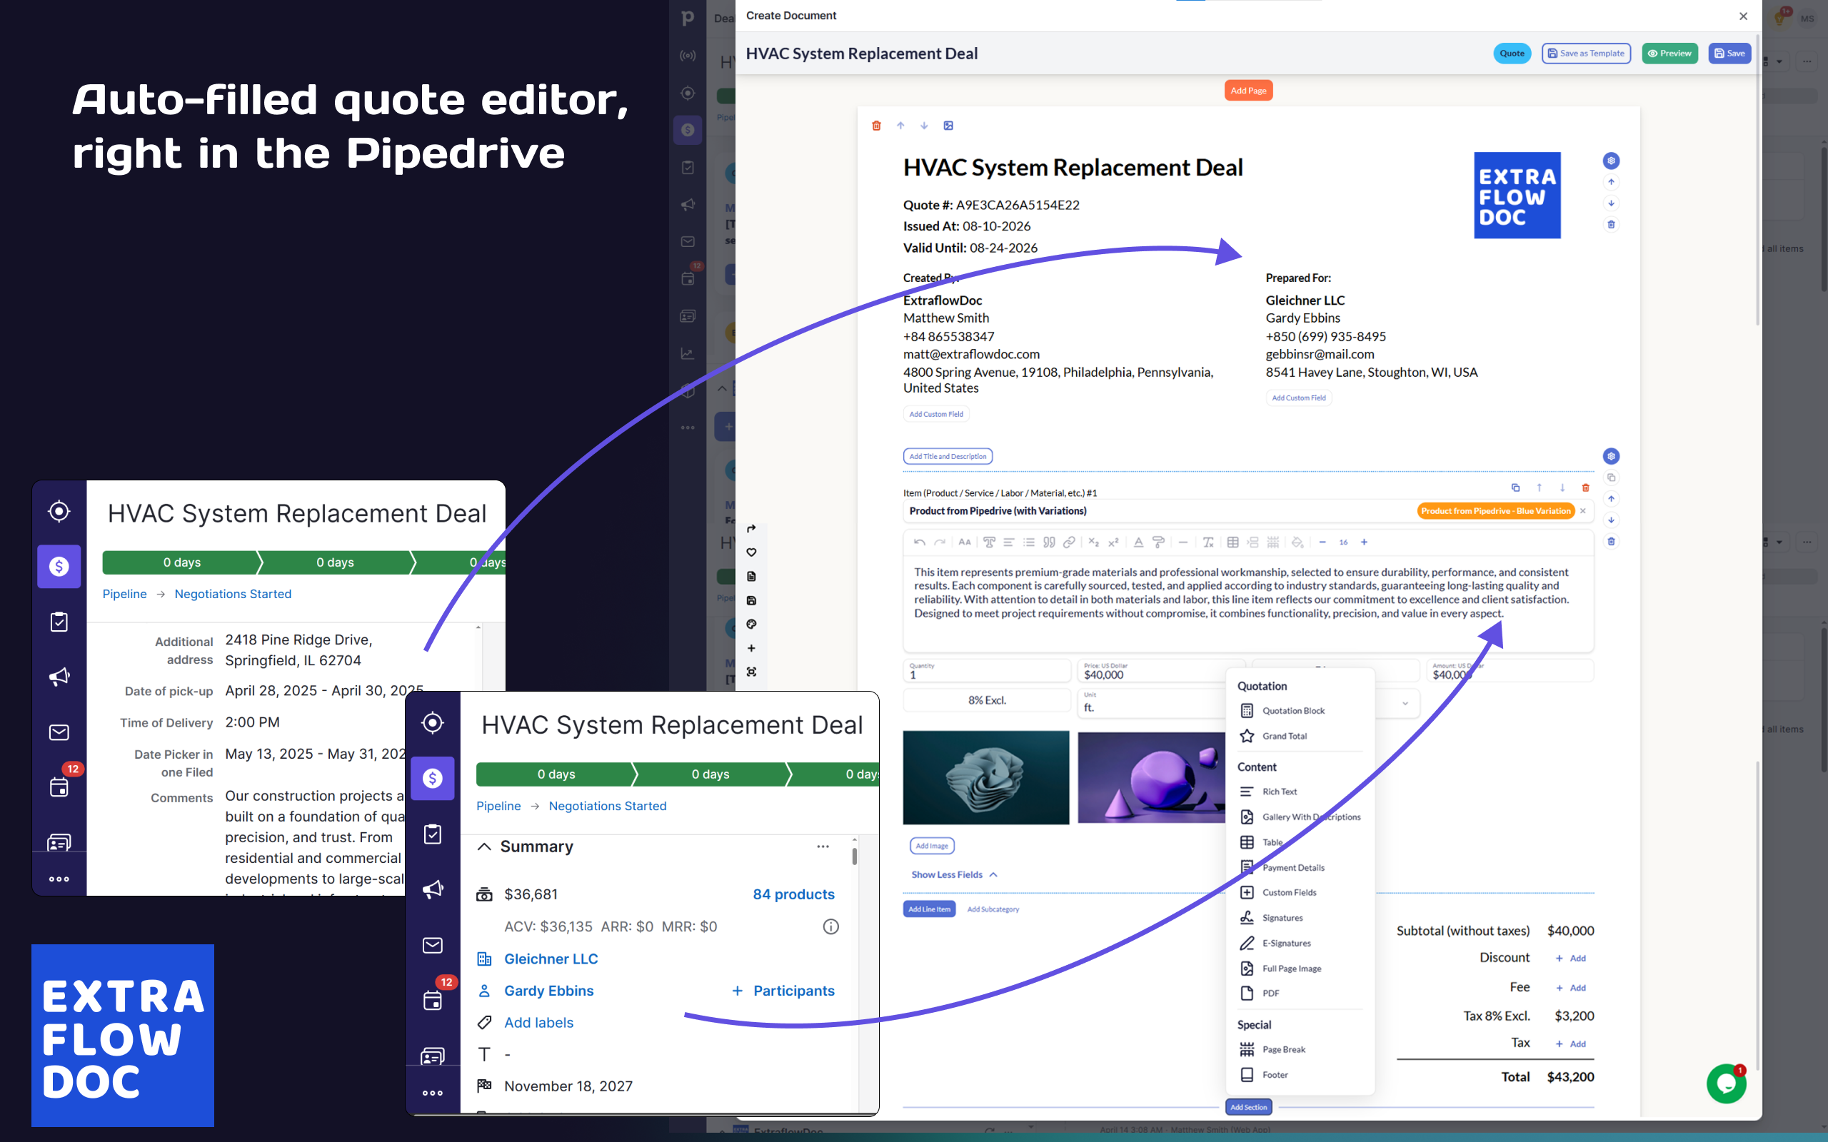Delete the page with the red trash icon
Viewport: 1828px width, 1142px height.
click(x=876, y=126)
